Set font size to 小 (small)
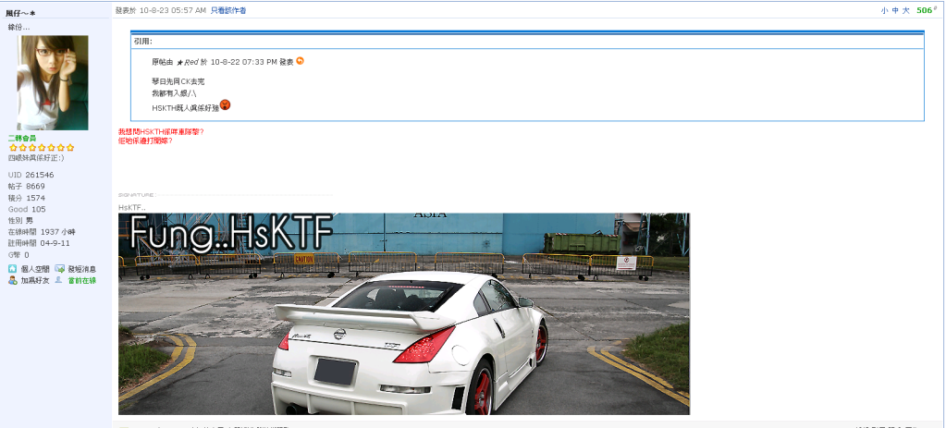 coord(884,10)
